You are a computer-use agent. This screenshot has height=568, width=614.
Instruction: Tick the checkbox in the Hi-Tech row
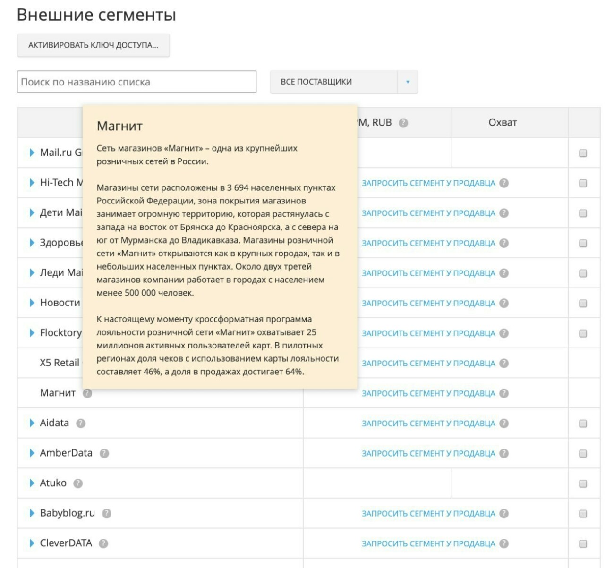(583, 183)
